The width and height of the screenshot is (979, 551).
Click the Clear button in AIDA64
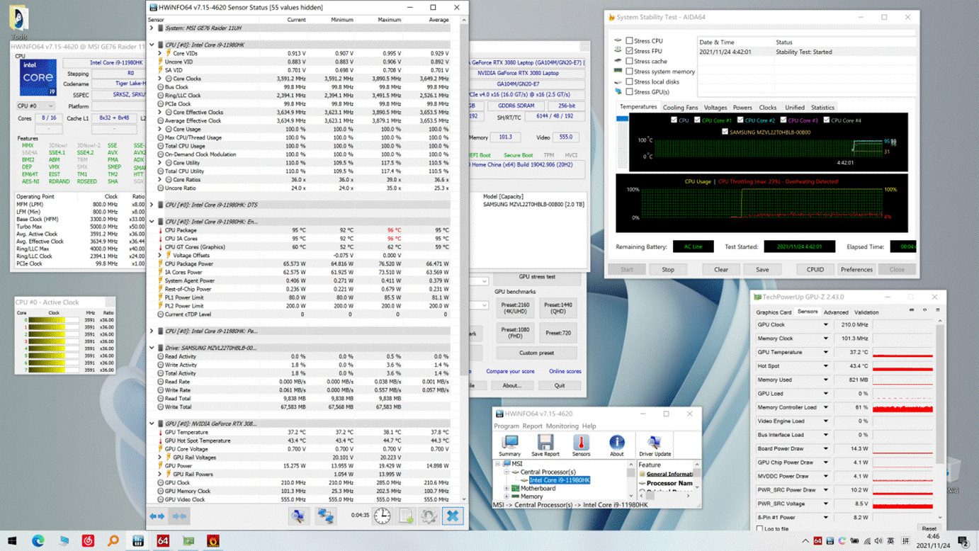pos(721,270)
